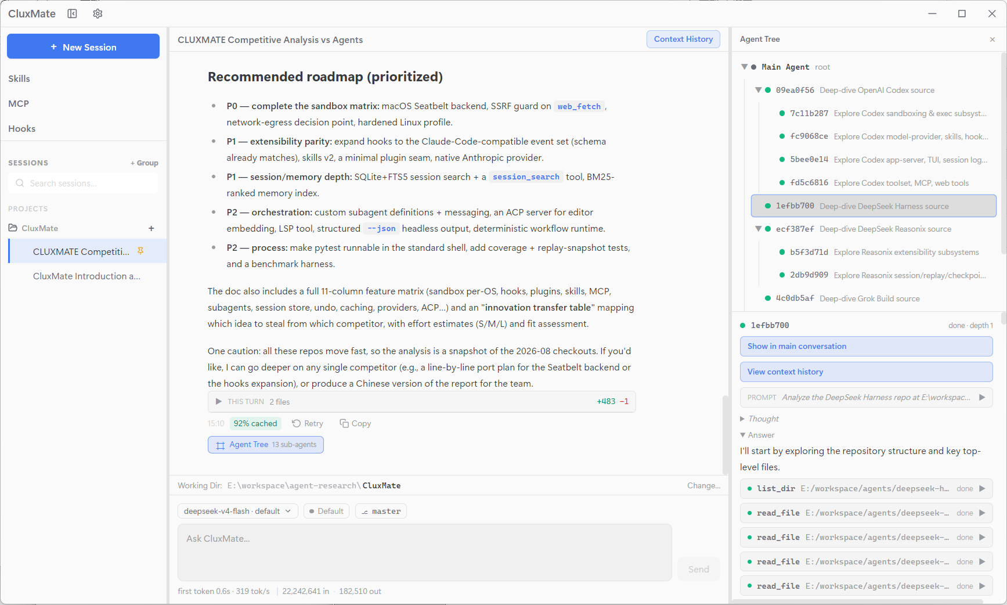
Task: Click the 182,510 out token count
Action: pos(360,591)
